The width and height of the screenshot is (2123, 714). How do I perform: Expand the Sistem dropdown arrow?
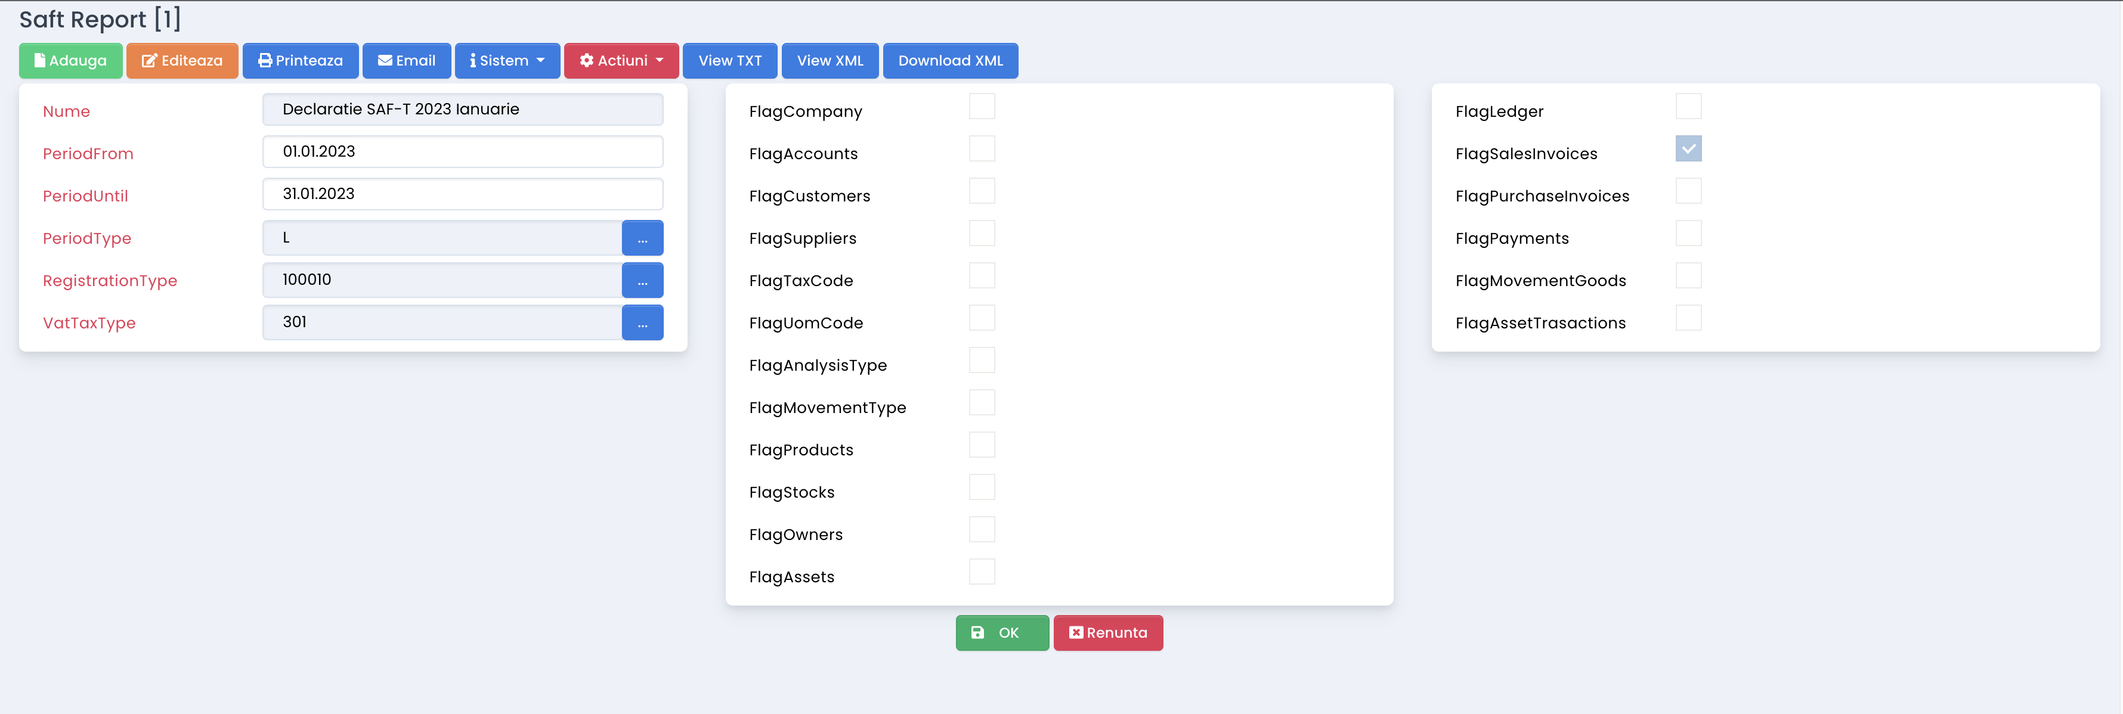[541, 60]
